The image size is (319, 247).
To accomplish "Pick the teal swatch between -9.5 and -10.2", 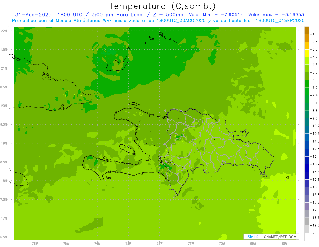I will (307, 122).
